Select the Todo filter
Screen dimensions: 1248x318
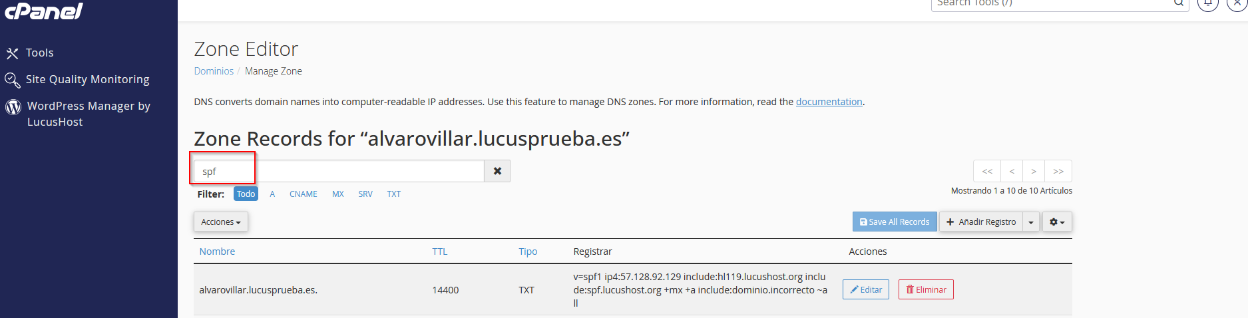click(x=246, y=194)
